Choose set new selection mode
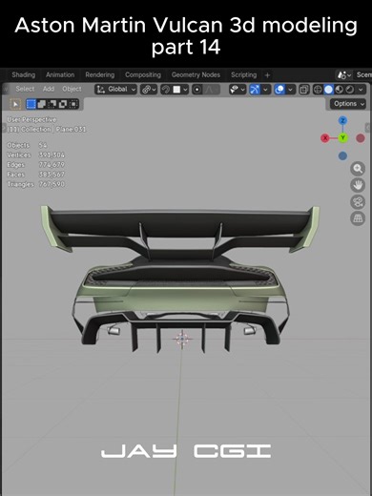The image size is (372, 496). (31, 104)
